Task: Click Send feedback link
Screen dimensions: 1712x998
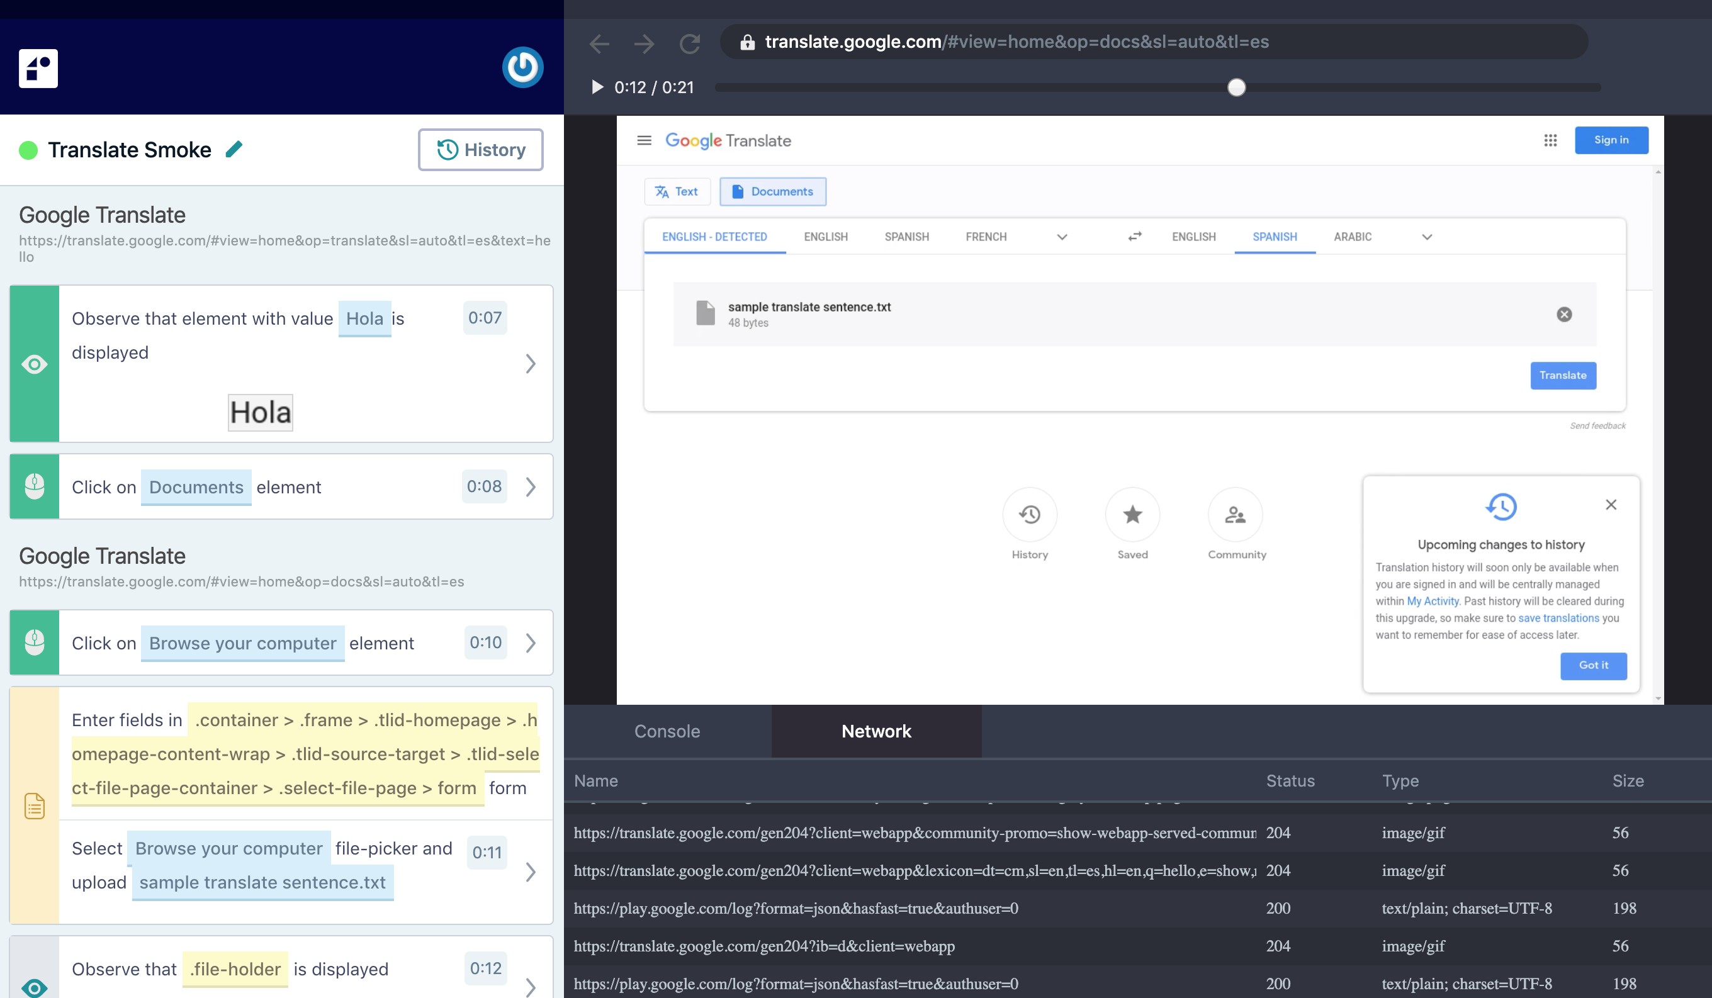Action: [1597, 426]
